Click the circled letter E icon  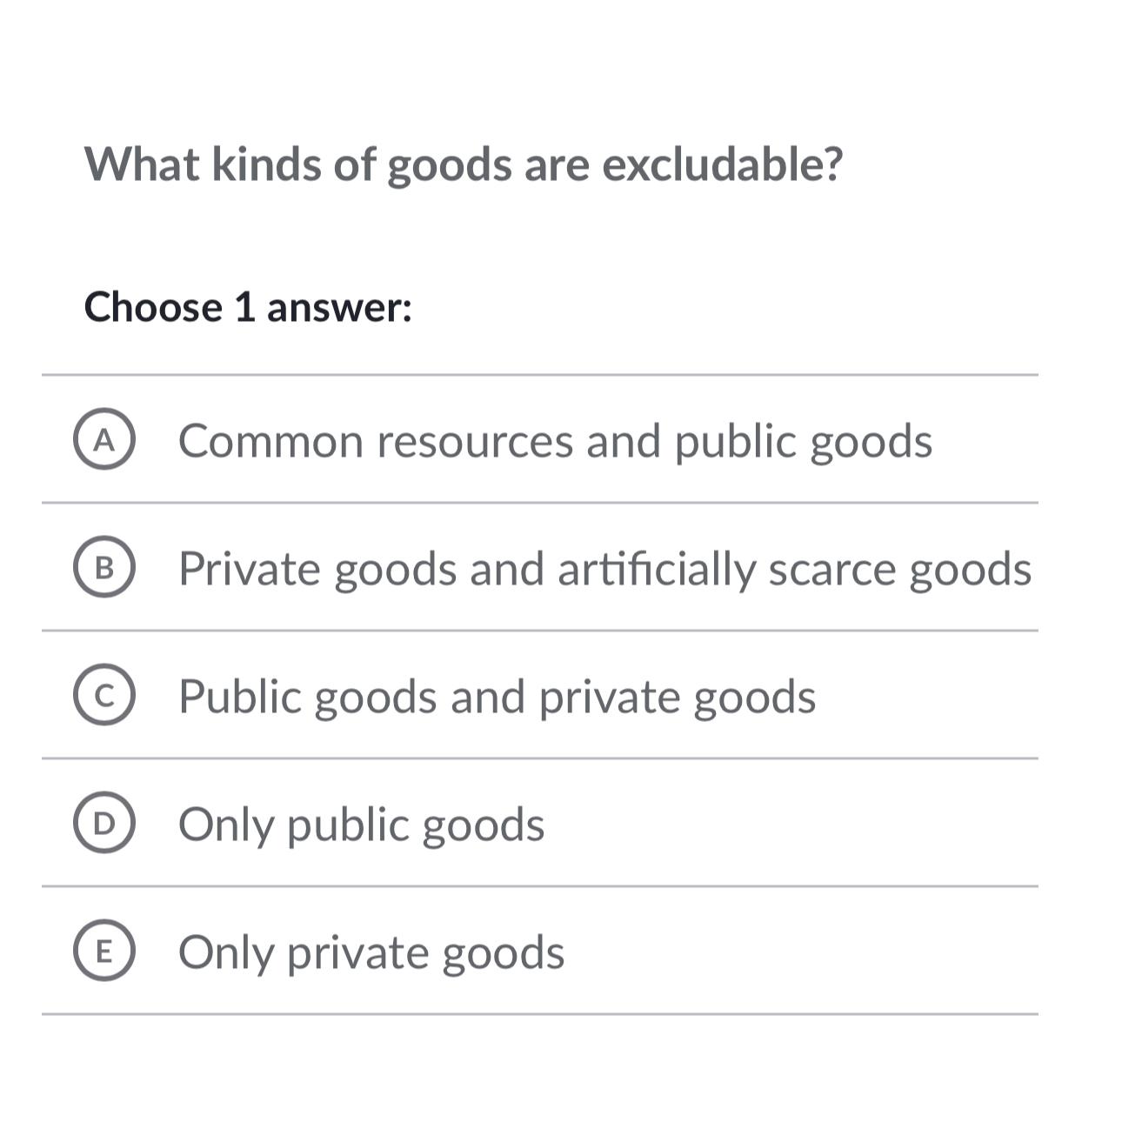point(104,951)
